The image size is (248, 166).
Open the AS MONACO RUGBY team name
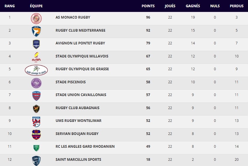(73, 17)
